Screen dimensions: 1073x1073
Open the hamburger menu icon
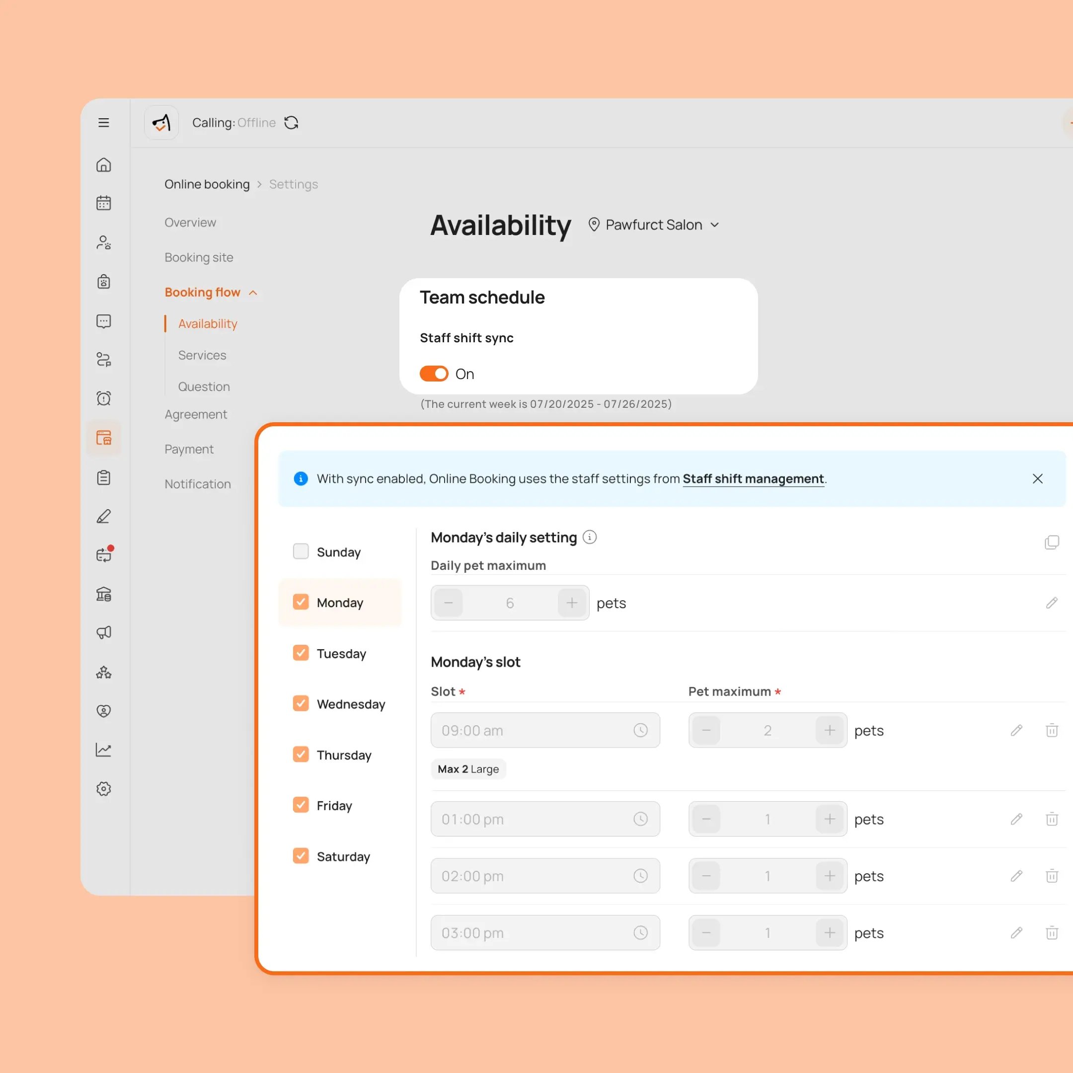[x=104, y=123]
